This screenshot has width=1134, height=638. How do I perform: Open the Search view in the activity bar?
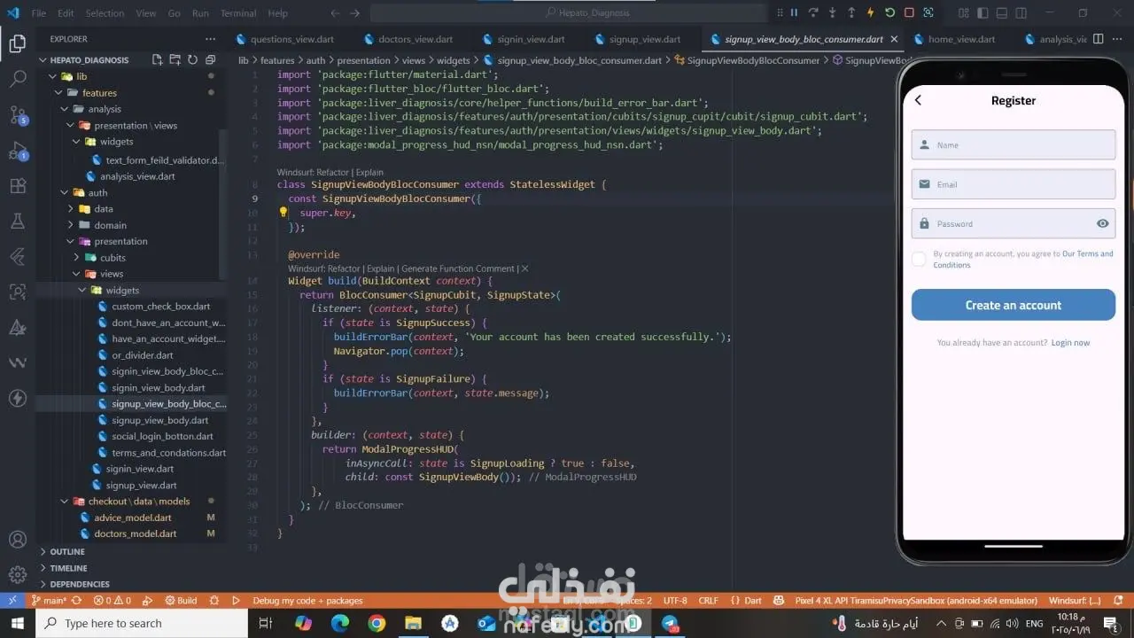pos(17,79)
